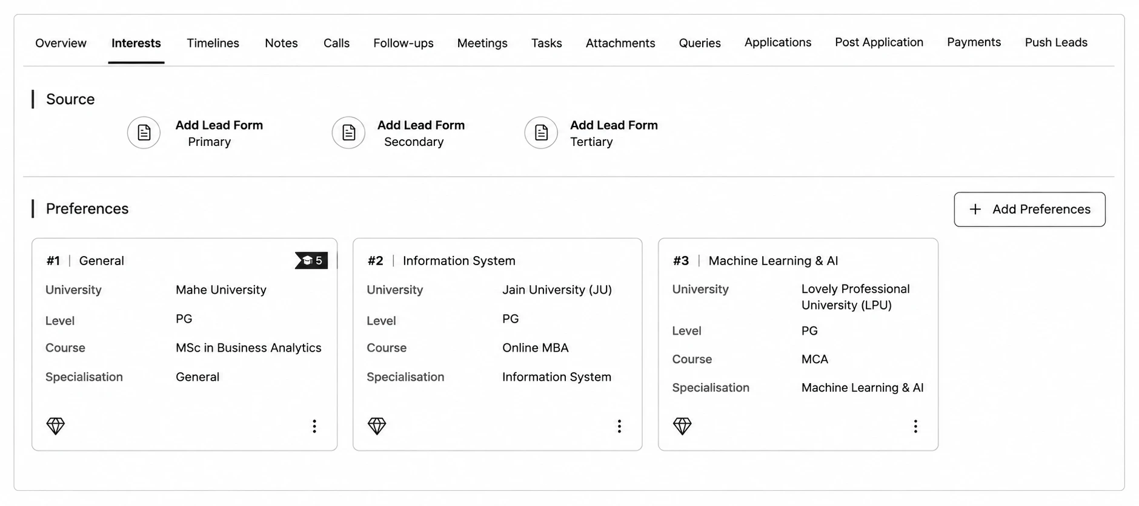The width and height of the screenshot is (1139, 506).
Task: Open the Attachments tab
Action: 620,43
